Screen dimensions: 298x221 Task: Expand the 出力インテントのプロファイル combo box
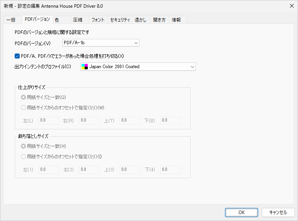point(138,67)
